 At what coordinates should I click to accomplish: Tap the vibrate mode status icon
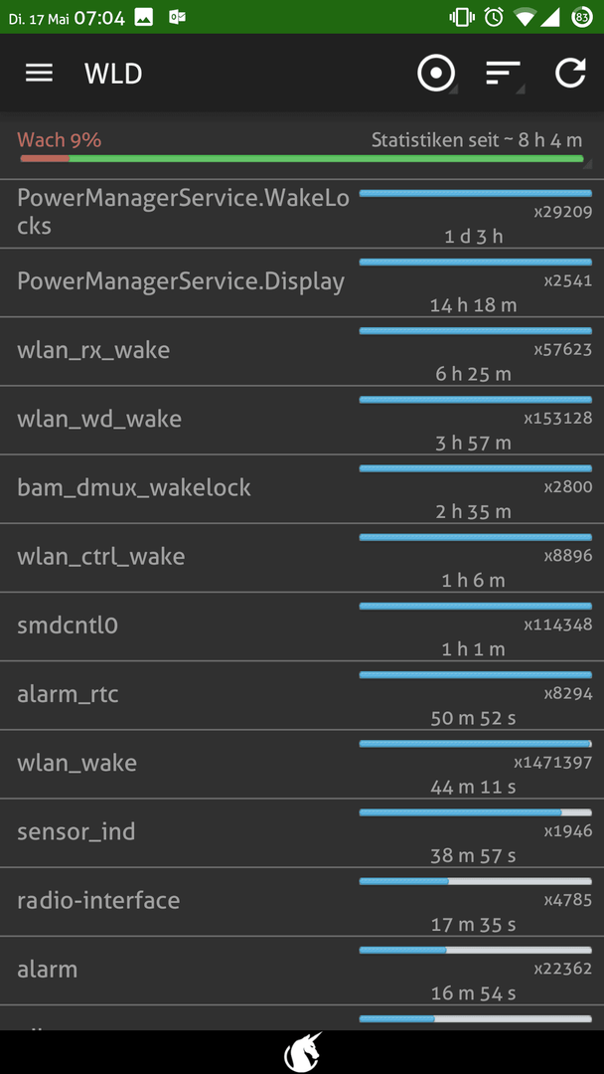coord(462,17)
